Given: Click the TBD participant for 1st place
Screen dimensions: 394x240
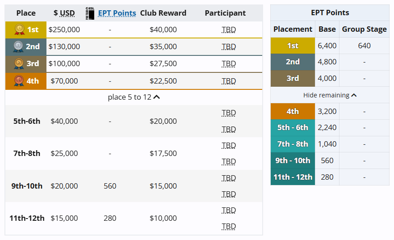Looking at the screenshot, I should (x=229, y=30).
